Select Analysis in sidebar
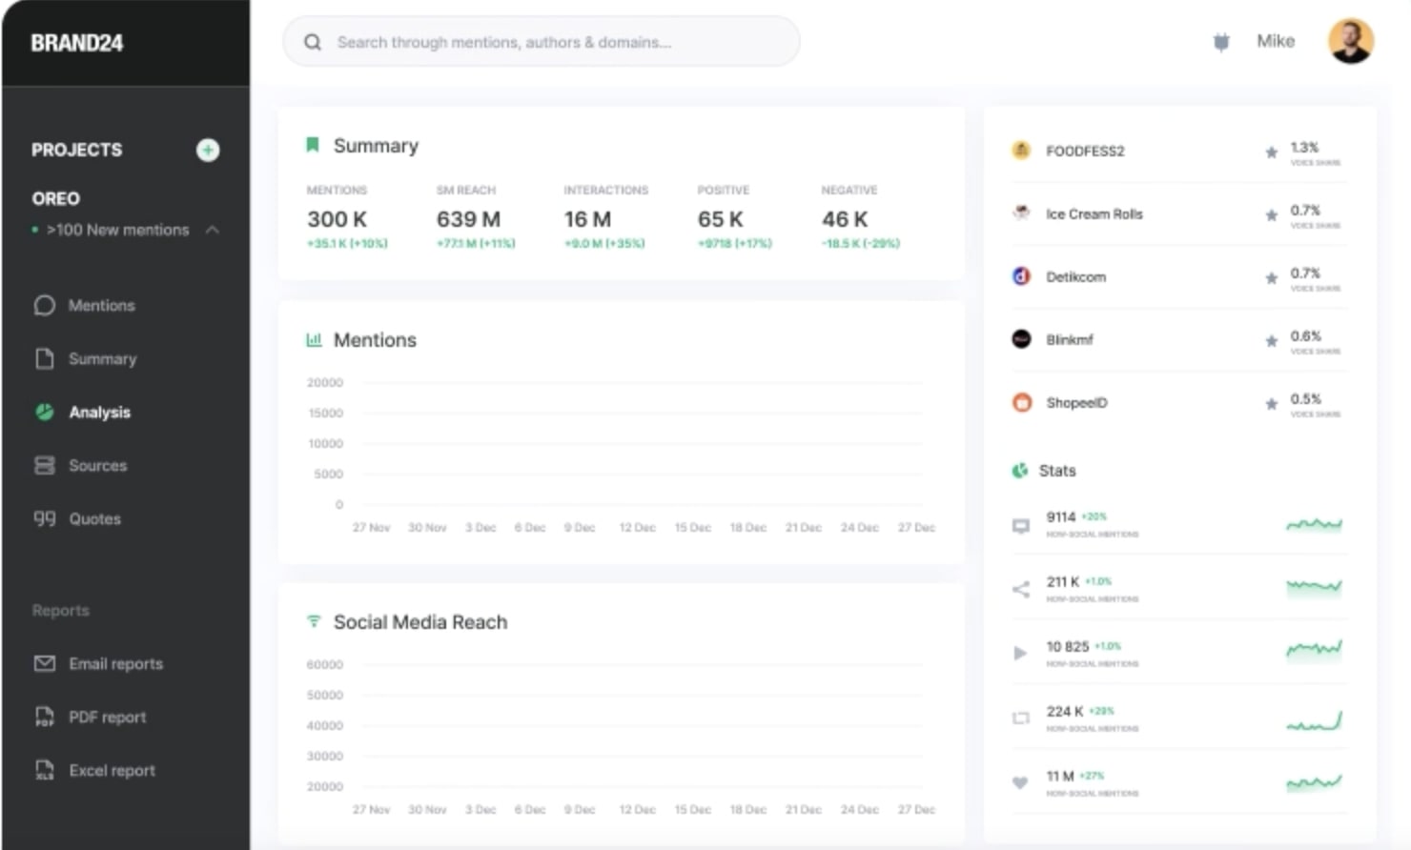Image resolution: width=1411 pixels, height=850 pixels. (99, 412)
